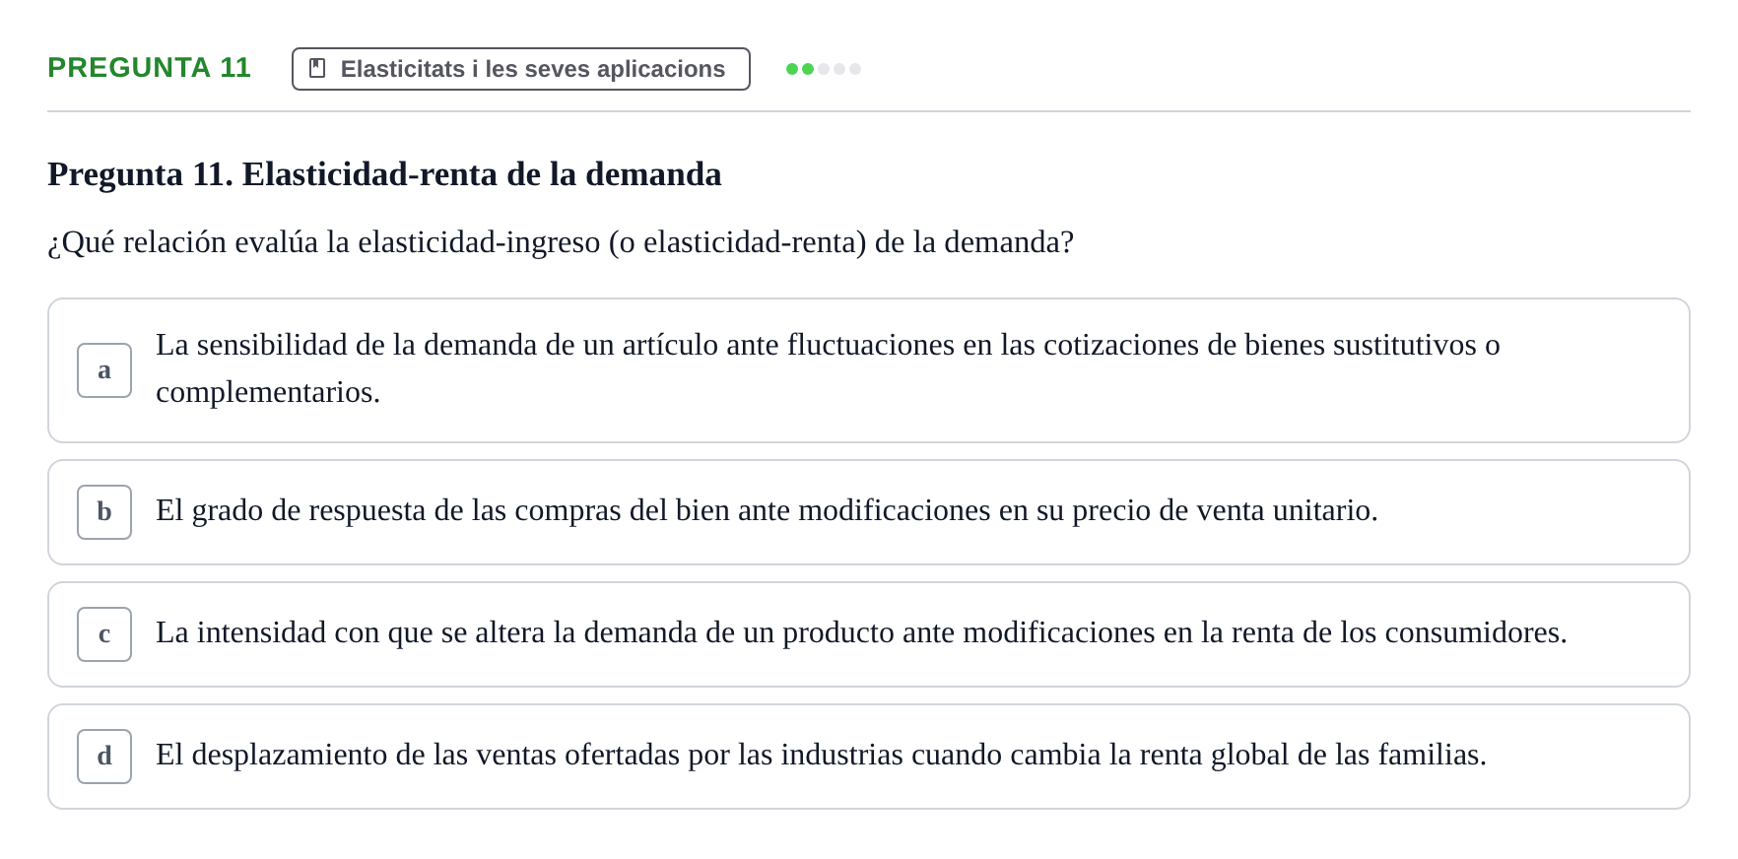Choose the answer about 'precio de venta unitario'

869,512
